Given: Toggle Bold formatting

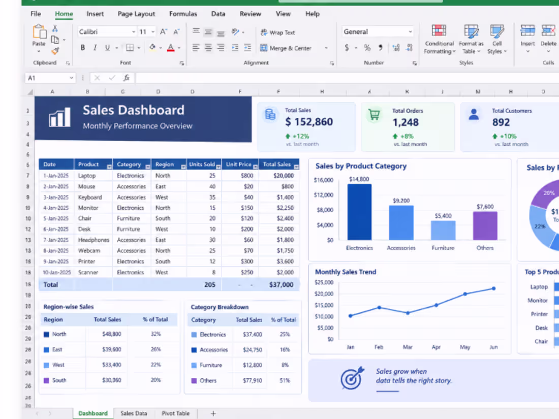Looking at the screenshot, I should (x=83, y=48).
